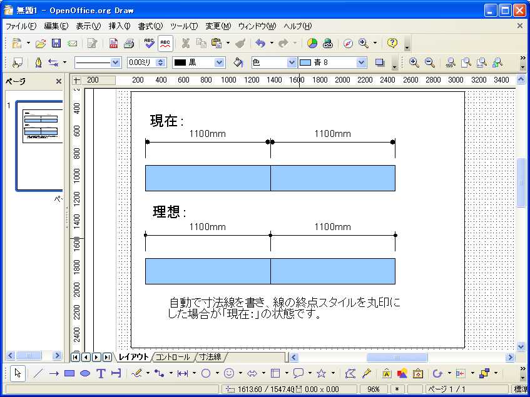The height and width of the screenshot is (397, 530).
Task: Click the Export as PDF icon
Action: pos(113,43)
